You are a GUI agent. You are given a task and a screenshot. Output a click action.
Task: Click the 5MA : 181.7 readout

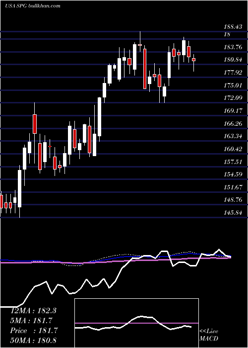click(x=31, y=321)
